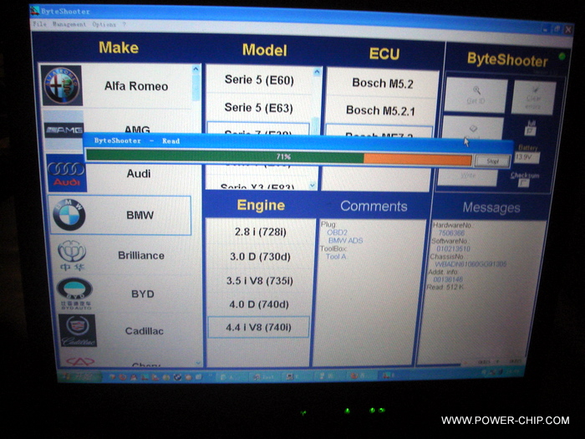Click BMW ADS in the Comments panel
Image resolution: width=585 pixels, height=439 pixels.
(345, 241)
